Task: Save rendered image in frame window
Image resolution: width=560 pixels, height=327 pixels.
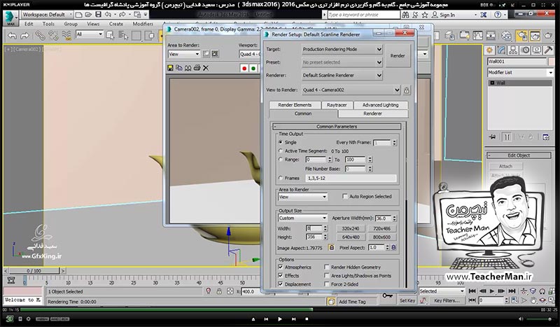Action: click(171, 68)
